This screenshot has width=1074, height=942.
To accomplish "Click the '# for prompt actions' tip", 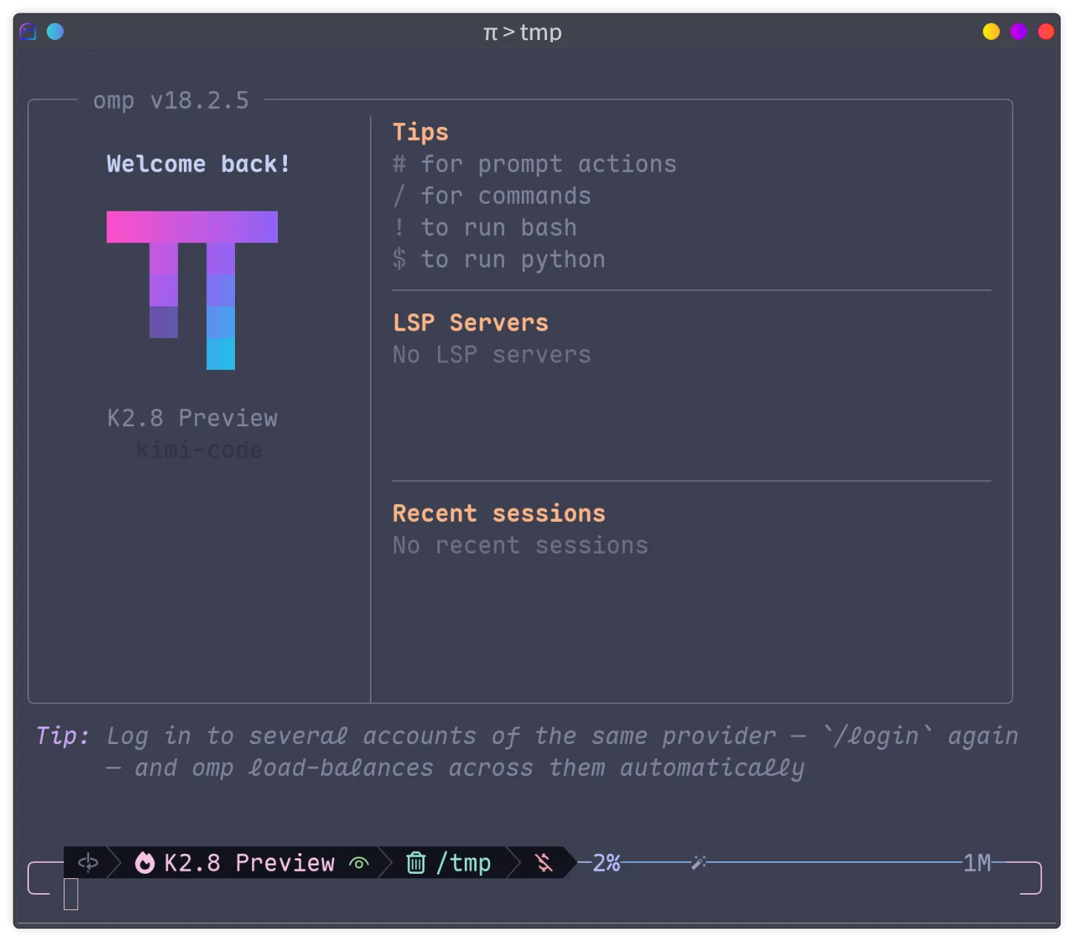I will (x=534, y=164).
